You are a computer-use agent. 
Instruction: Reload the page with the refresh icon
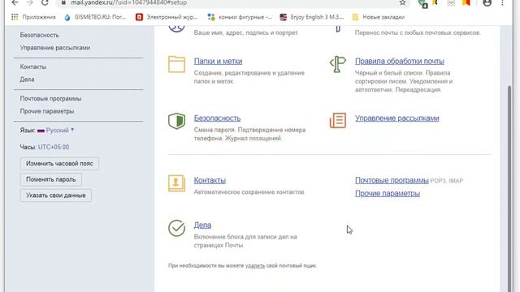[x=45, y=2]
